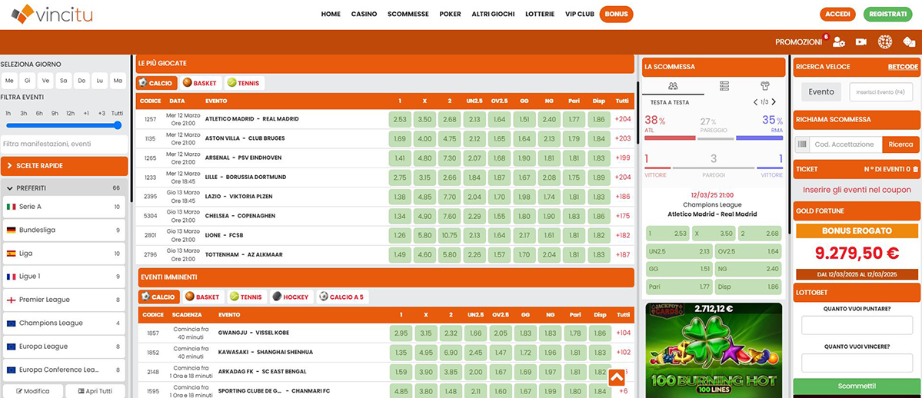
Task: Go to next head-to-head page arrow
Action: [774, 102]
